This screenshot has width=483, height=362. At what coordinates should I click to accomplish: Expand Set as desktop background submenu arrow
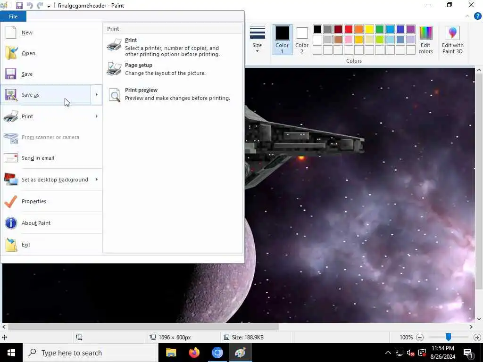pos(96,180)
